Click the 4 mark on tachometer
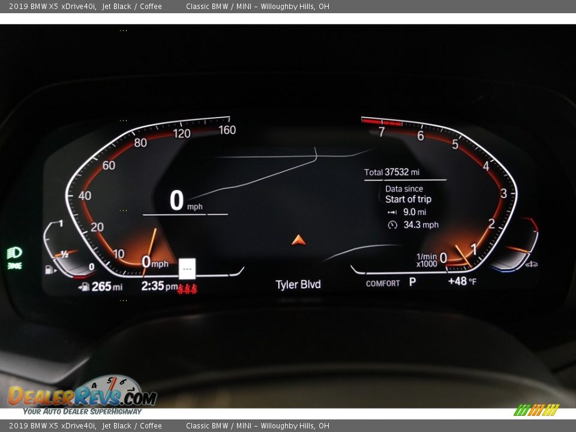Viewport: 576px width, 432px height. 486,166
